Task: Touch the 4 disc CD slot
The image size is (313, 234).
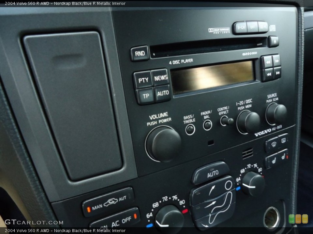Action: tap(209, 47)
